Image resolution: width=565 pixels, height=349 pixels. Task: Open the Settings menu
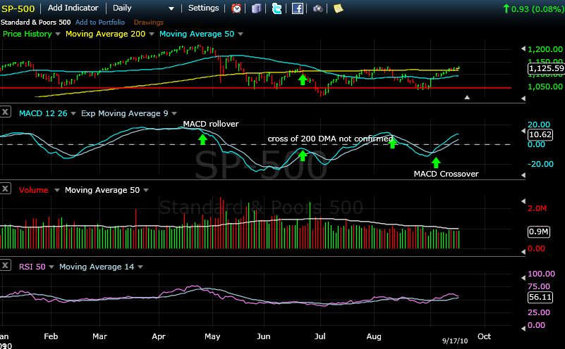point(204,8)
